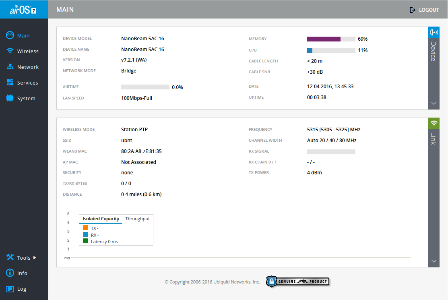This screenshot has width=448, height=300.
Task: Click the Device panel antenna icon
Action: pos(434,32)
